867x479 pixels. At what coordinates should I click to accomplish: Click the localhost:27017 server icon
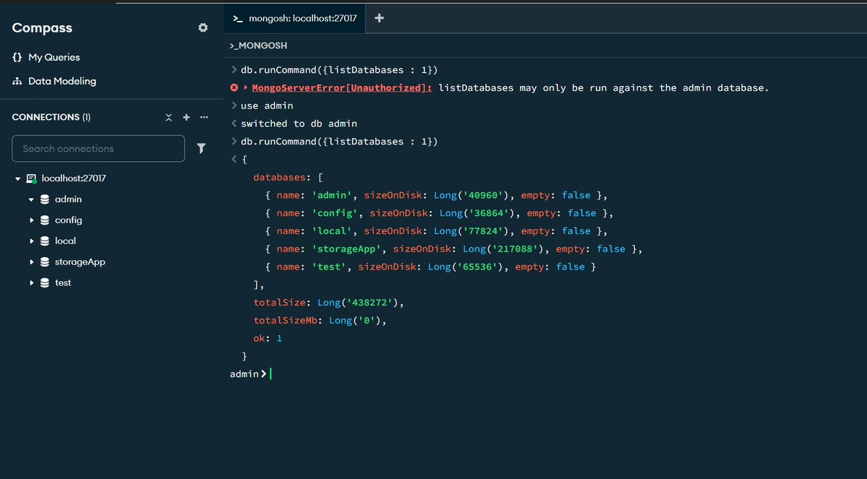pos(32,178)
